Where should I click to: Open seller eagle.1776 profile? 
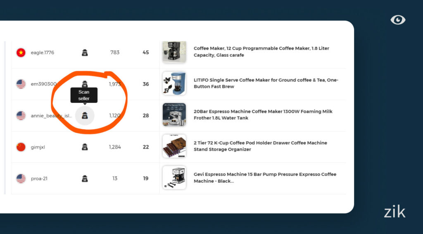(43, 53)
